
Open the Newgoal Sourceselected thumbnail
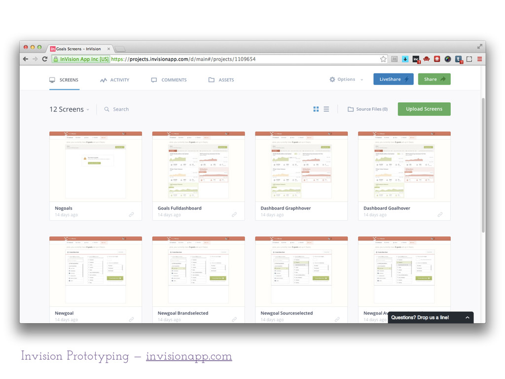301,271
